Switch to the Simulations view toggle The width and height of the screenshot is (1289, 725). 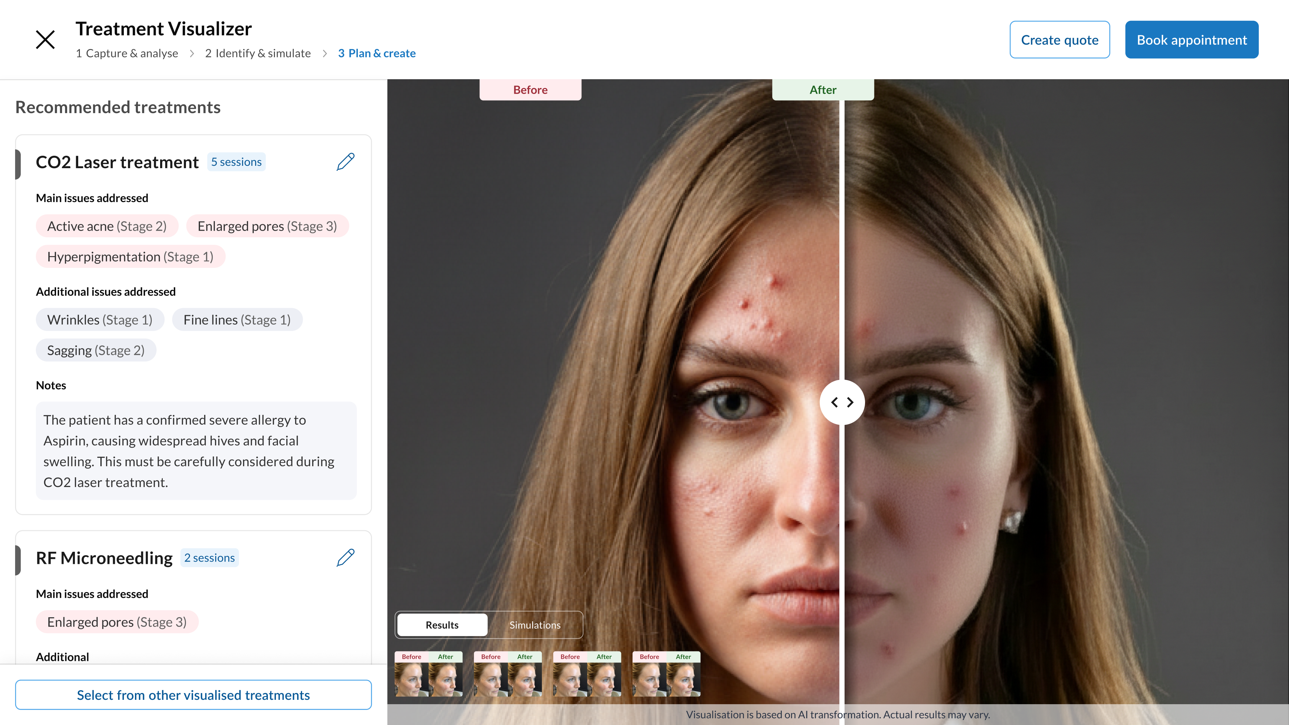(x=534, y=625)
